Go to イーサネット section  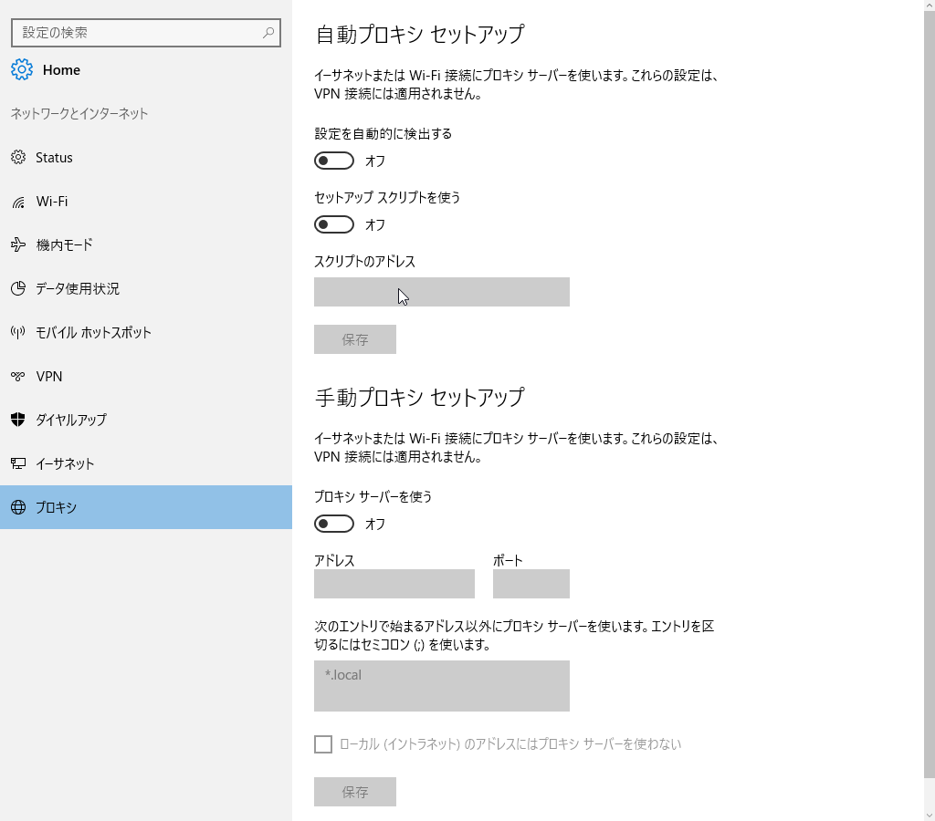(x=146, y=463)
